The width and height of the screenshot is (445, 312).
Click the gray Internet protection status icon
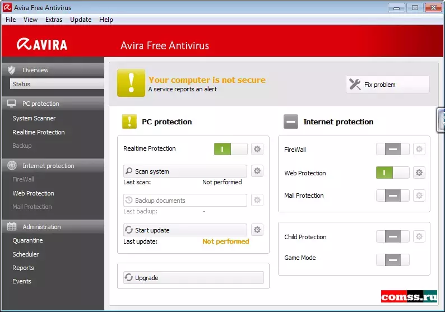point(291,122)
